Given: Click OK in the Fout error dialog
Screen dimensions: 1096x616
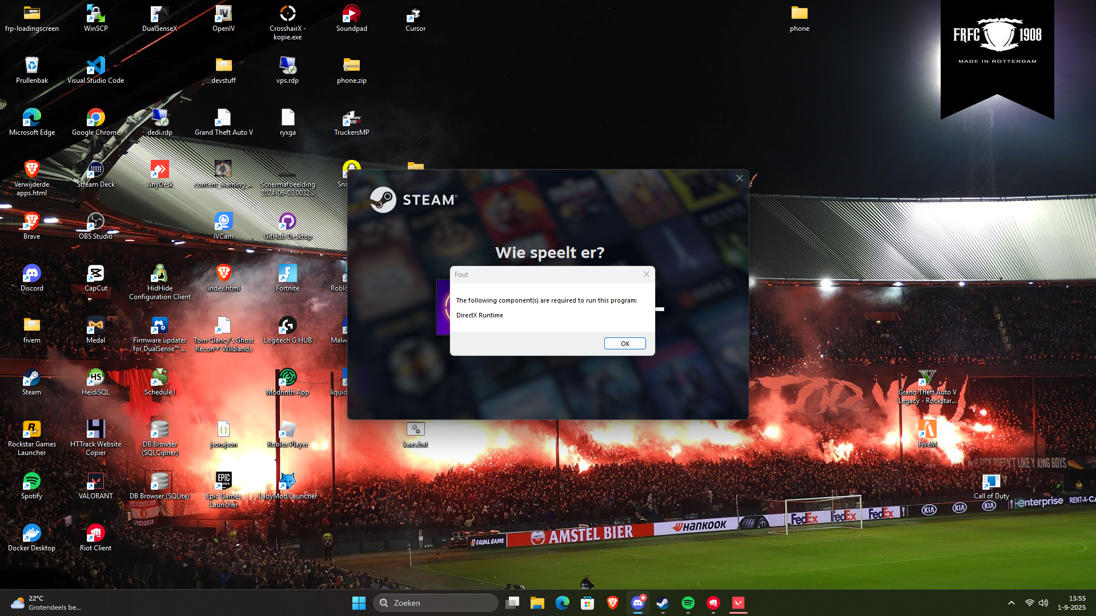Looking at the screenshot, I should coord(625,343).
